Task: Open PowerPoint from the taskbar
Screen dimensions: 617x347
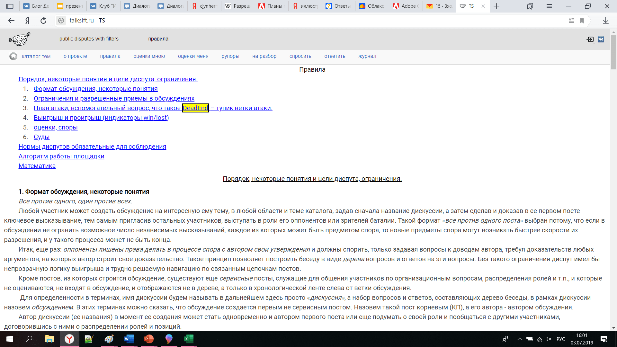Action: click(149, 339)
